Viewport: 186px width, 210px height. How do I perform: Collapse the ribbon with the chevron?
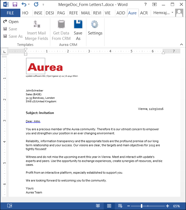point(181,44)
